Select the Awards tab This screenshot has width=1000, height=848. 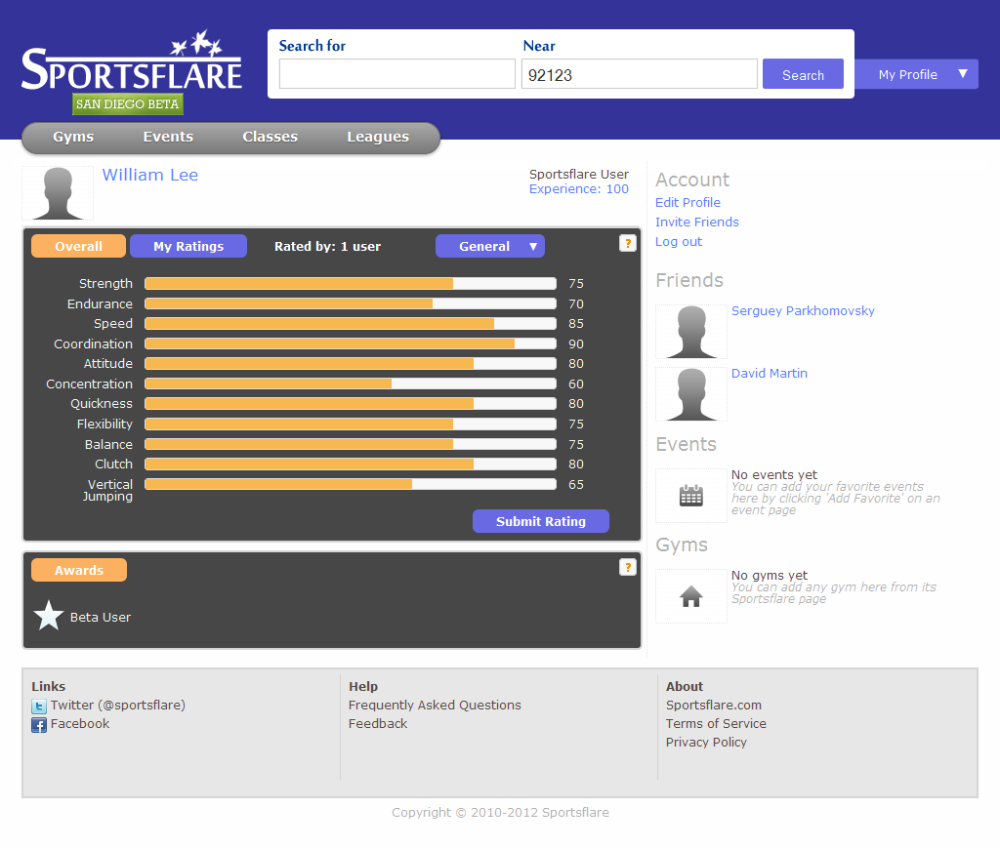point(79,570)
